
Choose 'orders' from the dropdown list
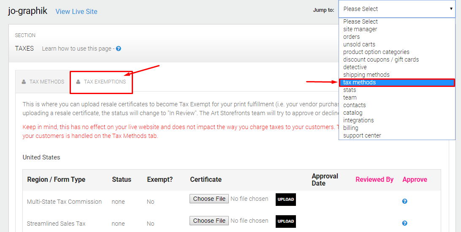pyautogui.click(x=351, y=37)
